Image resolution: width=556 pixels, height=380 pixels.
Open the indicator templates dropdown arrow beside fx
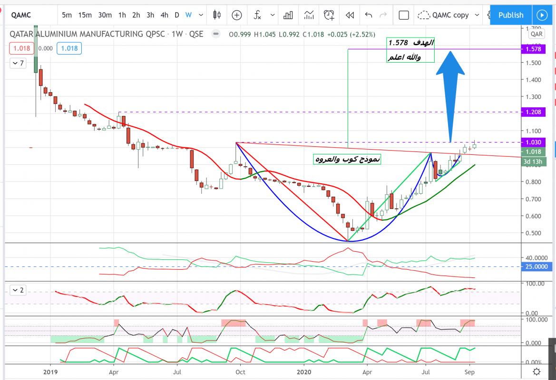(x=273, y=15)
